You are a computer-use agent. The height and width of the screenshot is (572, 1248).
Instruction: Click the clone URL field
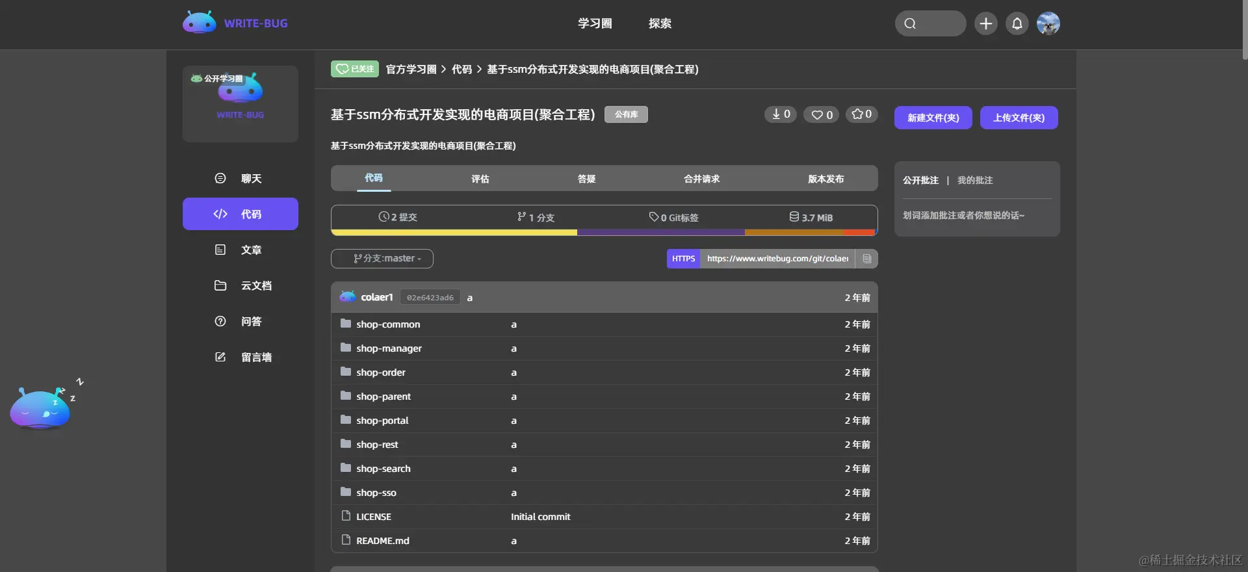point(777,259)
